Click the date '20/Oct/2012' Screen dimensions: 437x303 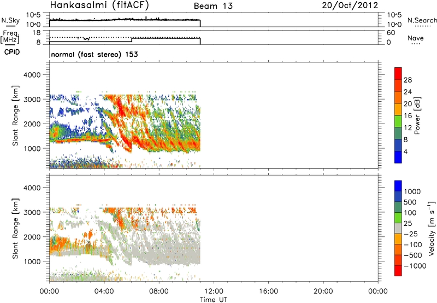click(350, 5)
